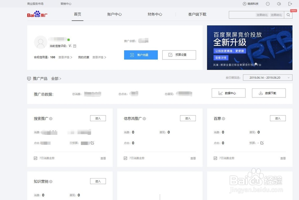299x200 pixels.
Task: Click the help question icon beside credit rating
Action: point(74,46)
